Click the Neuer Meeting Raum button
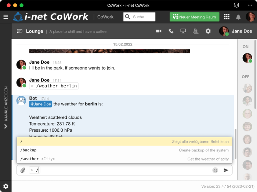The height and width of the screenshot is (192, 257). [194, 17]
